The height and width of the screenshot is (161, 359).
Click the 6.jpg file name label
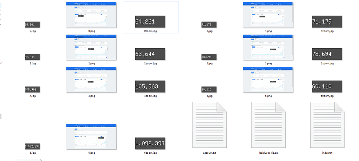(x=32, y=153)
